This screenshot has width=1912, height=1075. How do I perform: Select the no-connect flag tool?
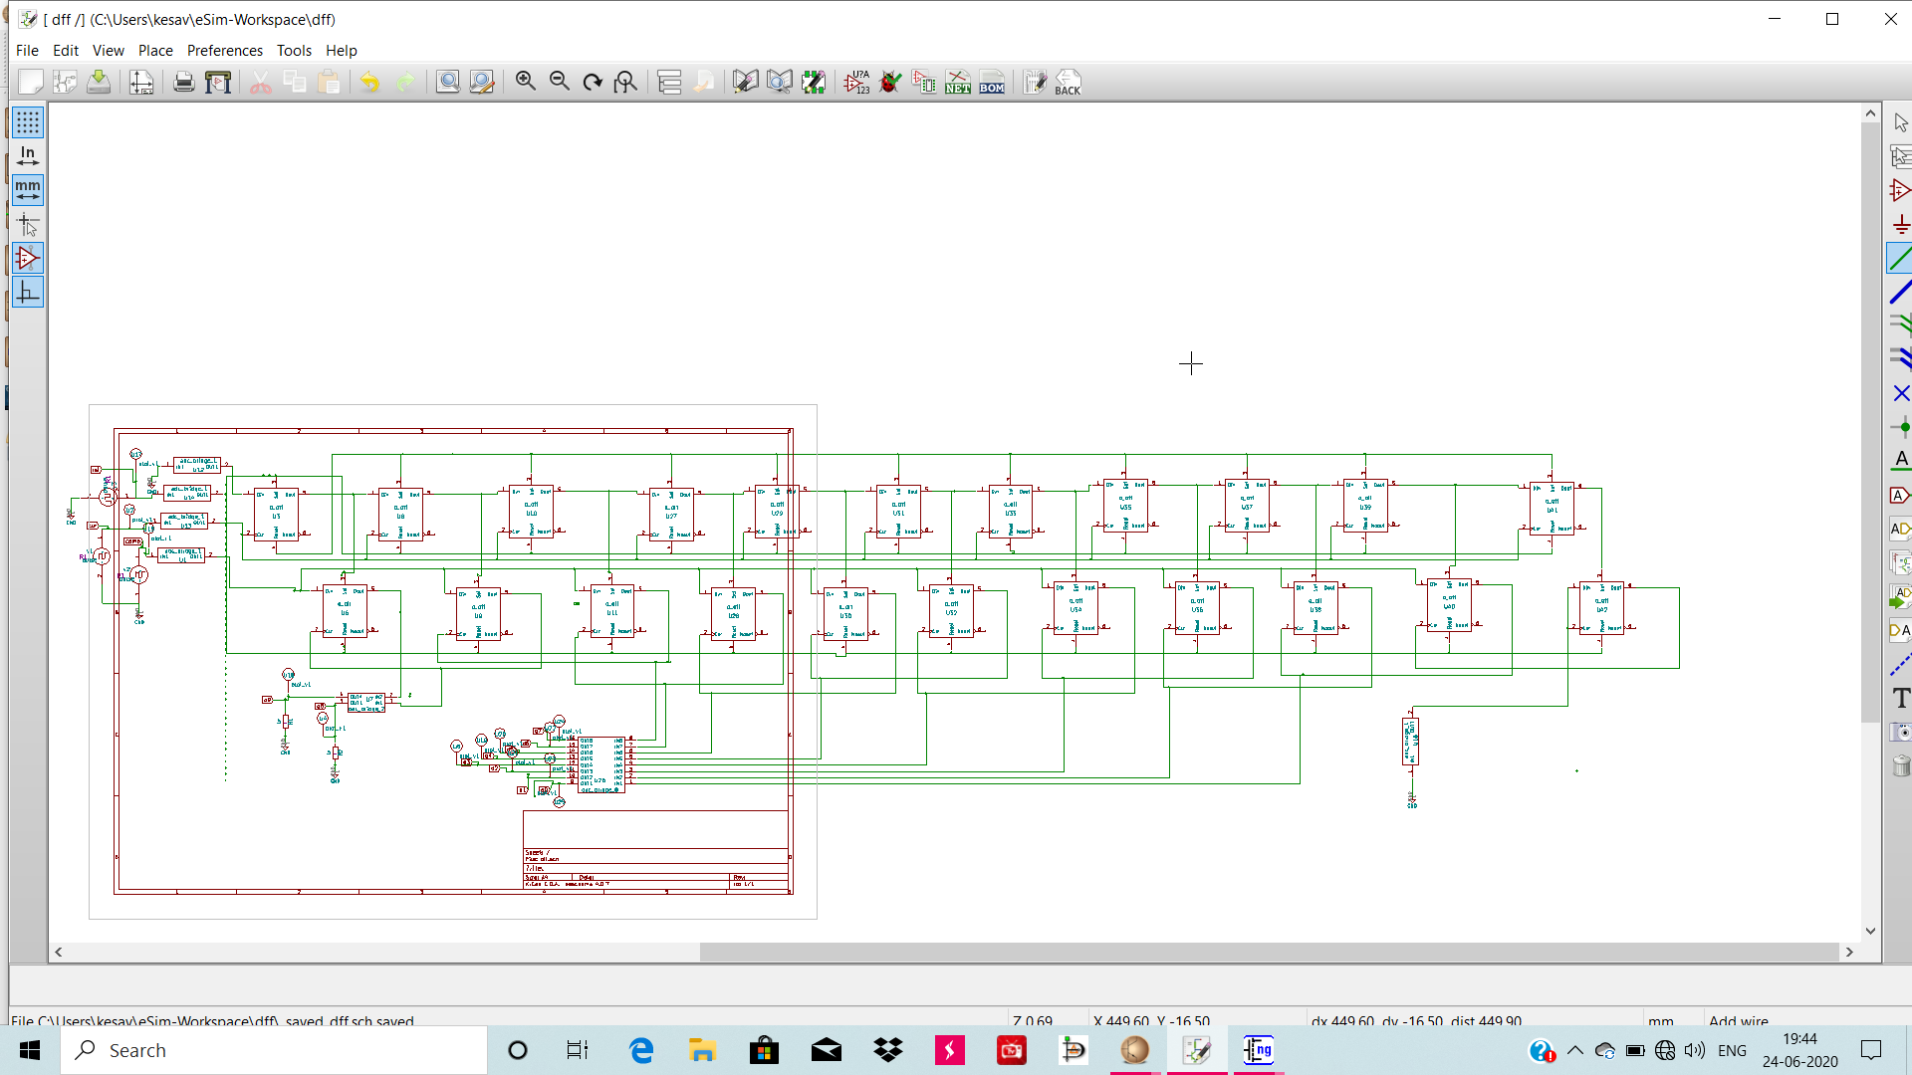tap(1900, 394)
